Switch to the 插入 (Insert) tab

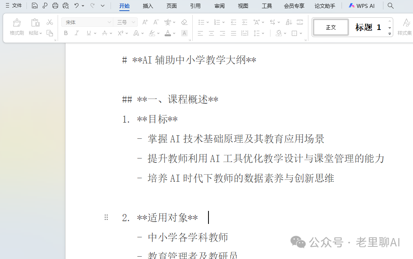coord(148,6)
